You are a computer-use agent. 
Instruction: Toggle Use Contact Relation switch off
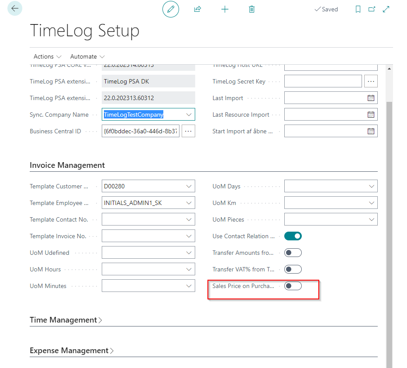[293, 236]
